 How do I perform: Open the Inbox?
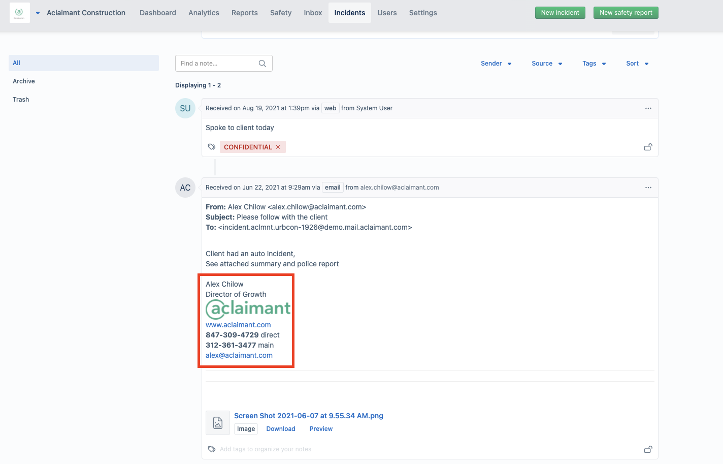point(313,13)
